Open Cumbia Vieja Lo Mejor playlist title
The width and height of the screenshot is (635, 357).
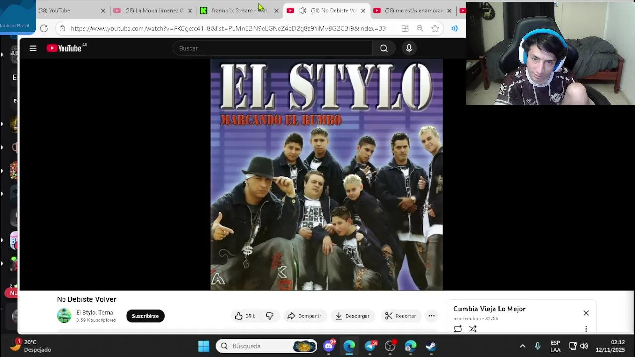tap(490, 309)
